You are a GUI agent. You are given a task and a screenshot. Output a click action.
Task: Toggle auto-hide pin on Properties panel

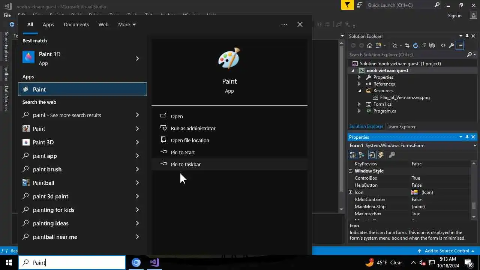pyautogui.click(x=467, y=137)
